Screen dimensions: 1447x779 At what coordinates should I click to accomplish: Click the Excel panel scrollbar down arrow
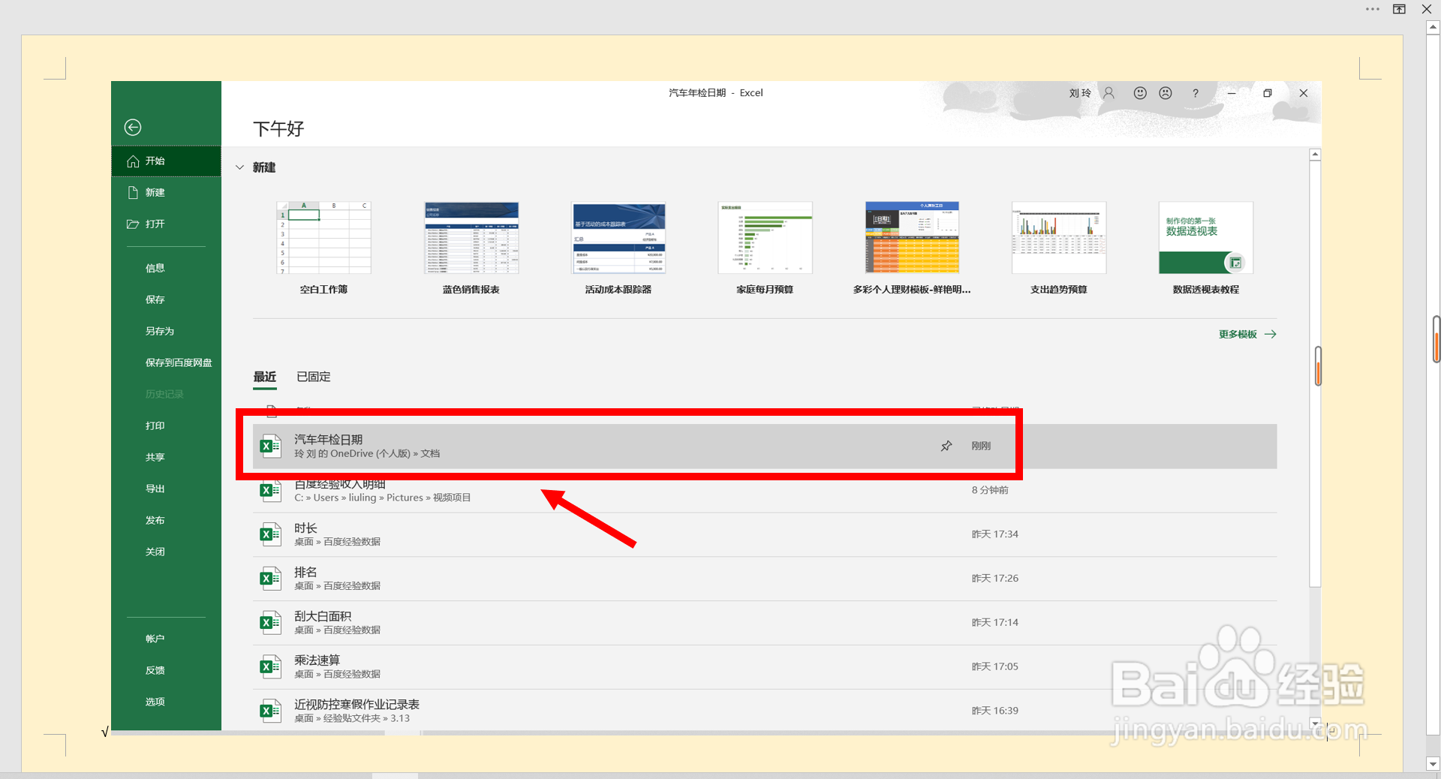click(x=1315, y=723)
